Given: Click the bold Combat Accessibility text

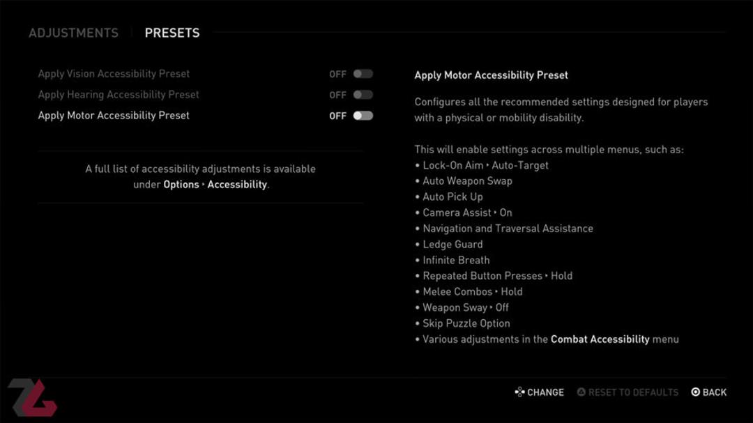Looking at the screenshot, I should coord(600,339).
